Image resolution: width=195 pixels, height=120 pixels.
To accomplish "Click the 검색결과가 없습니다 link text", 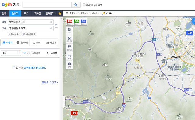I will coord(35,68).
